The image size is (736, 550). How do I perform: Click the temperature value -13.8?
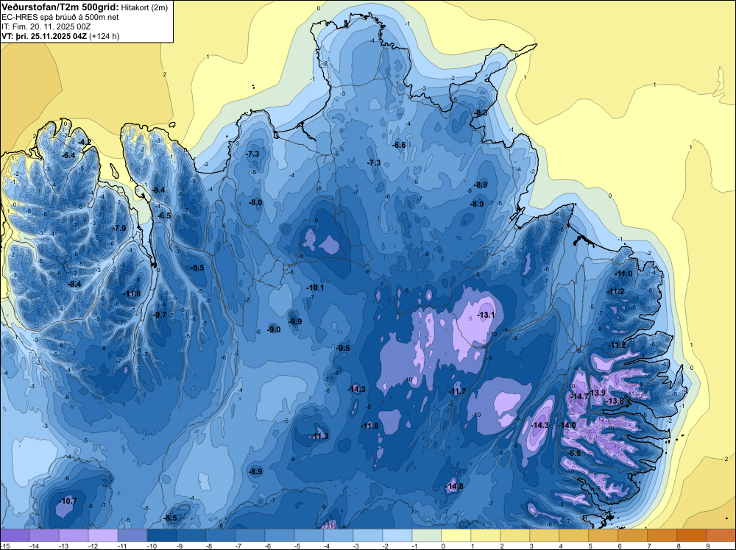click(x=615, y=401)
